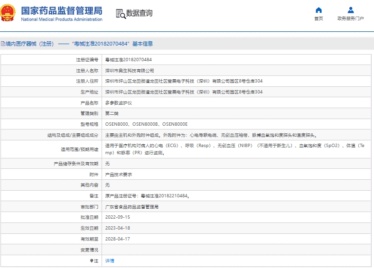Screen dimensions: 374x268
Task: Click the 审批部门 label cell
Action: click(x=51, y=207)
